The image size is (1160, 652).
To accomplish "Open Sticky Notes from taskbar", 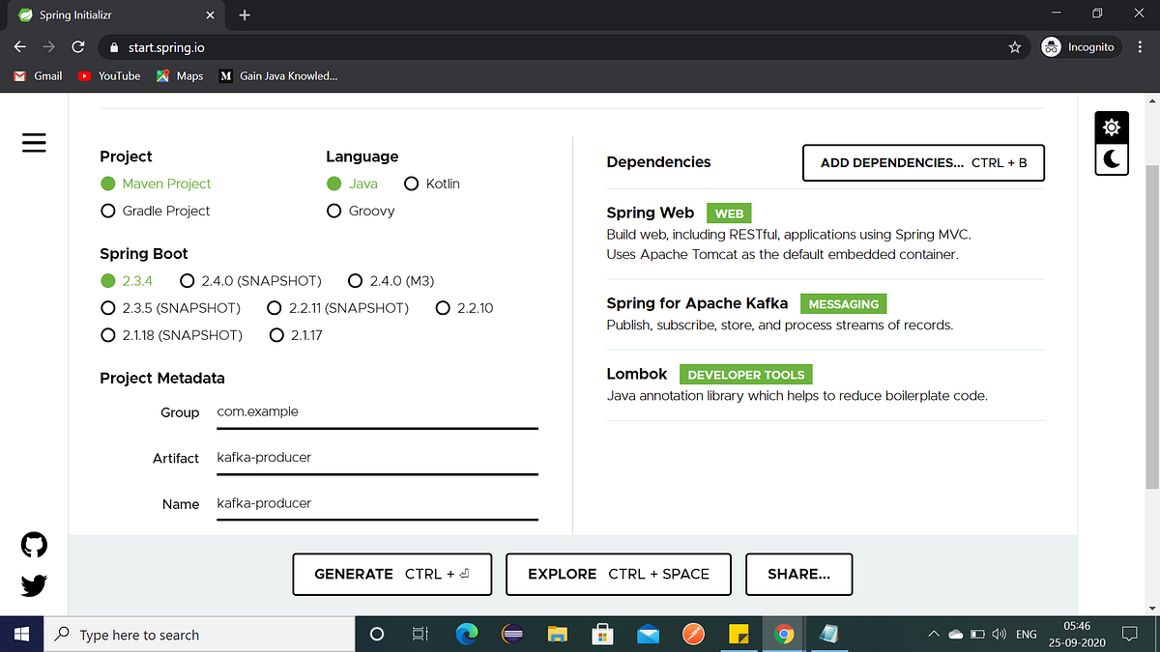I will pos(739,635).
